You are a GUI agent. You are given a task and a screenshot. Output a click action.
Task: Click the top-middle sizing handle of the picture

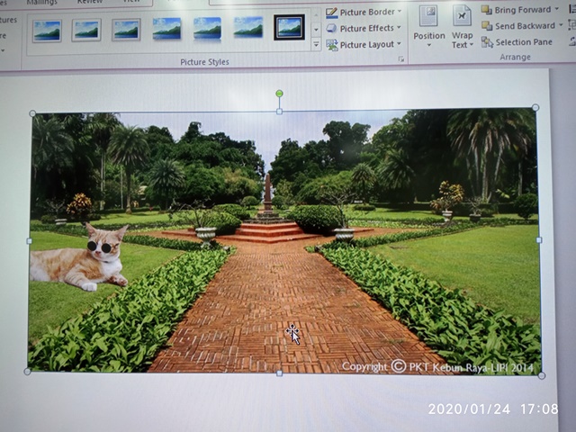click(279, 112)
